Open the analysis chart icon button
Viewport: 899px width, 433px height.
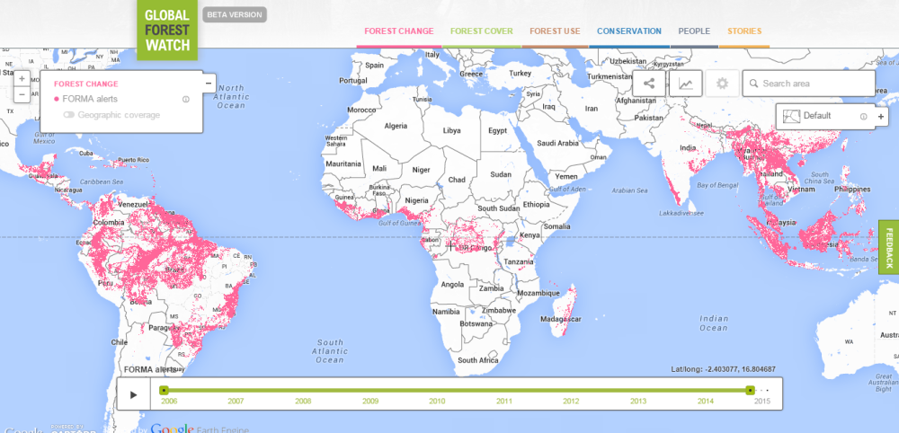pos(686,84)
